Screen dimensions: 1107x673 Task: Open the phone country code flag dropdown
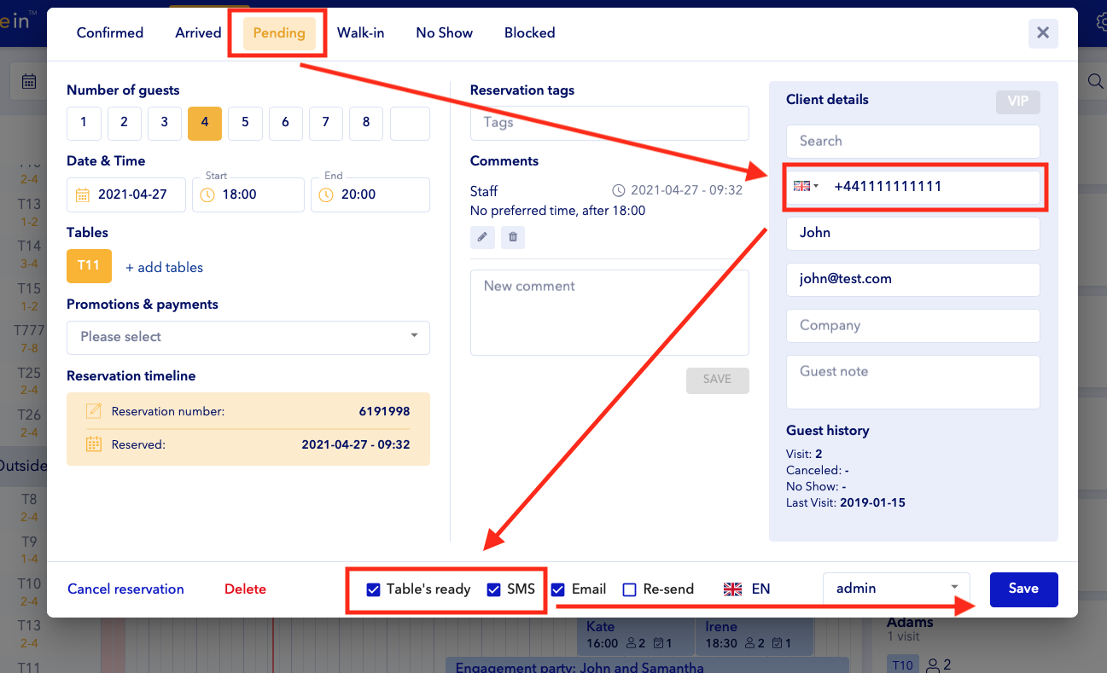[x=806, y=186]
